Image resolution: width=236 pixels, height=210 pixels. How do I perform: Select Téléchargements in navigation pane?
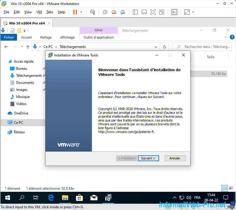pyautogui.click(x=29, y=75)
